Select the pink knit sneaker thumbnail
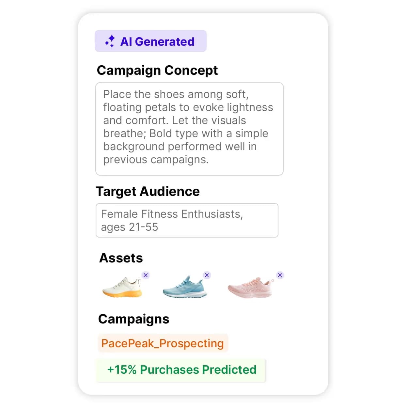The height and width of the screenshot is (408, 408). 250,288
